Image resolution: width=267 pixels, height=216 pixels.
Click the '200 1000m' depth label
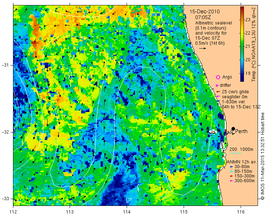pyautogui.click(x=241, y=149)
